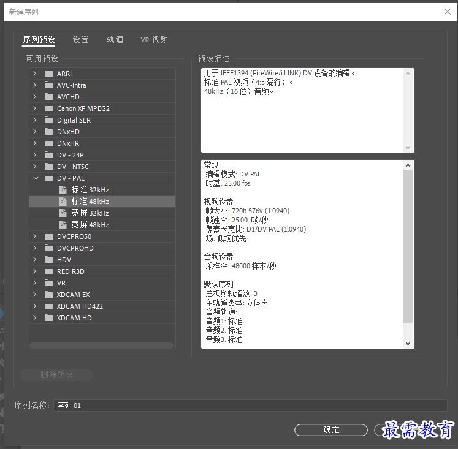This screenshot has height=449, width=458.
Task: Click the preset details vertical scrollbar thumb
Action: 408,246
